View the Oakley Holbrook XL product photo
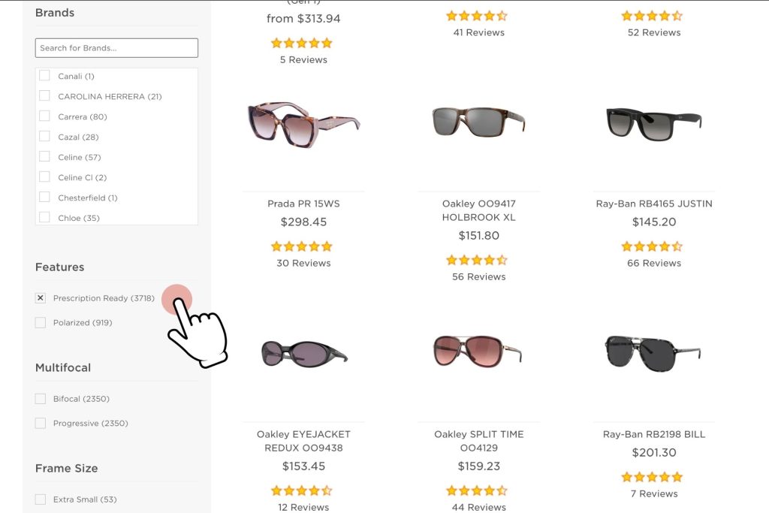 point(478,122)
